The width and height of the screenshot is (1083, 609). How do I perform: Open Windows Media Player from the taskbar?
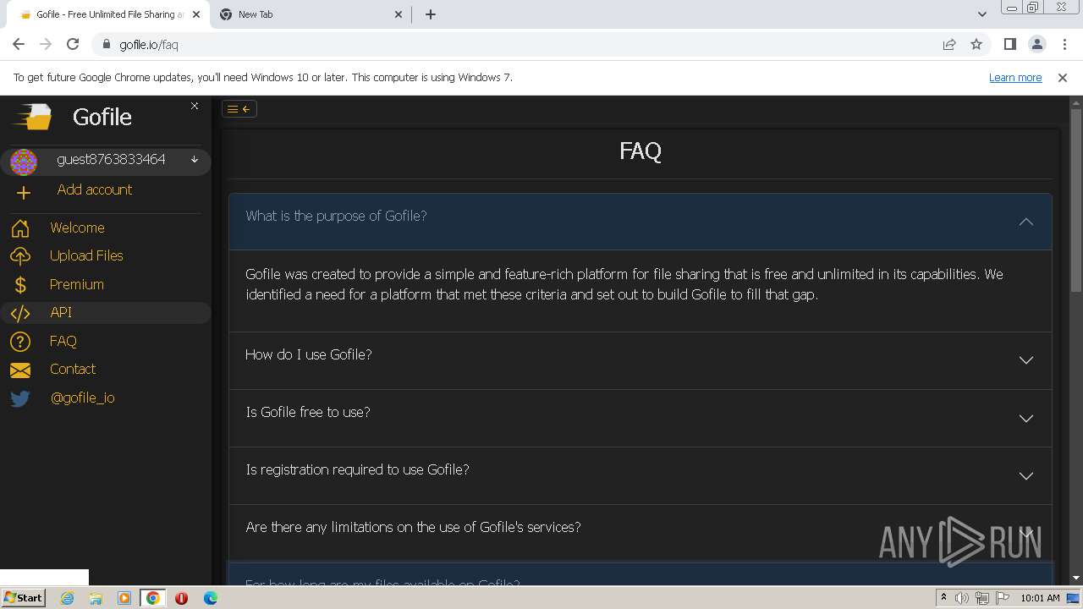click(124, 598)
